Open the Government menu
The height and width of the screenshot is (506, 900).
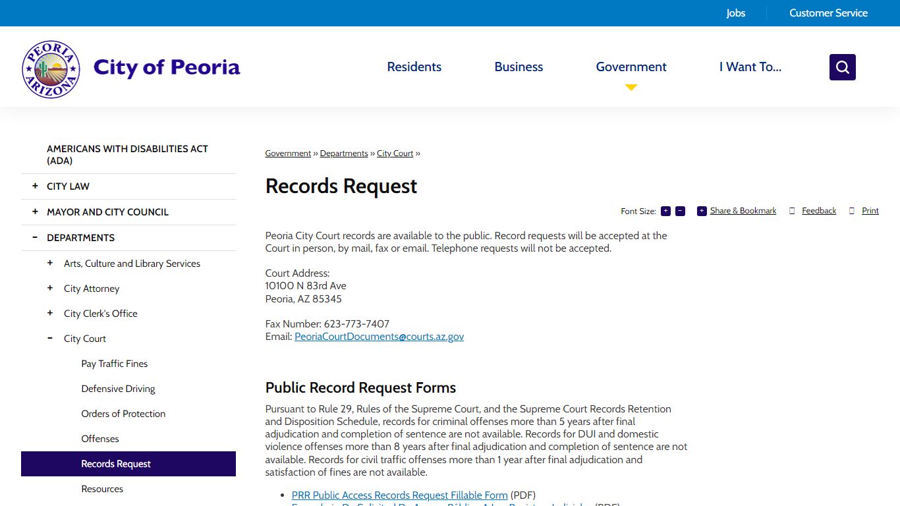tap(631, 67)
